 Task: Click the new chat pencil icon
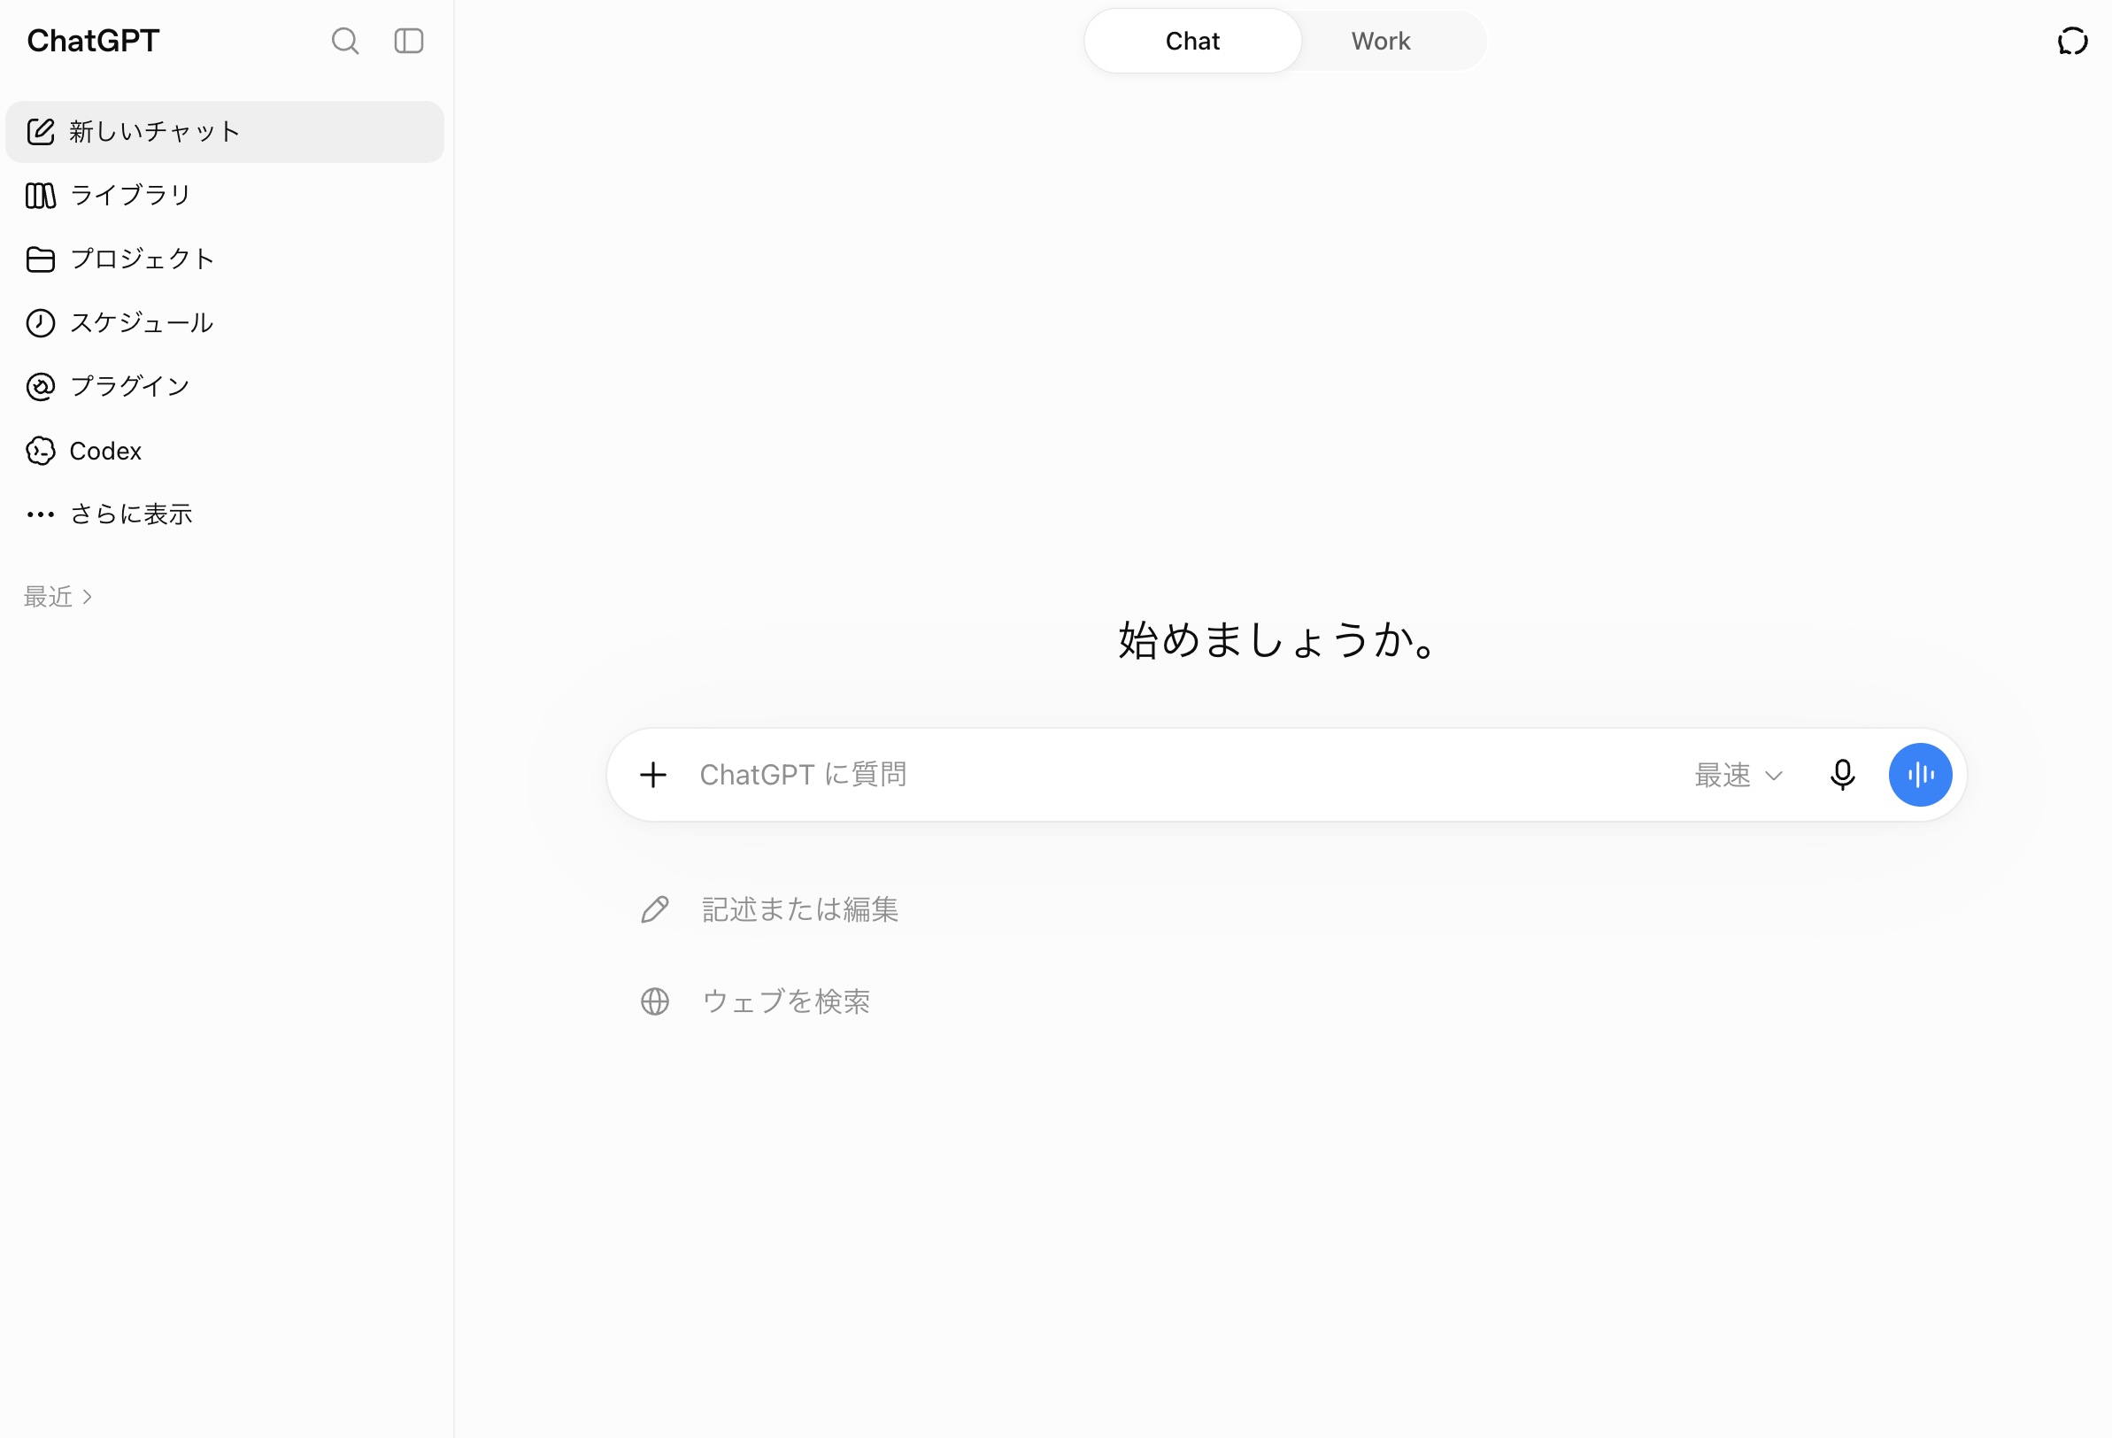click(41, 132)
